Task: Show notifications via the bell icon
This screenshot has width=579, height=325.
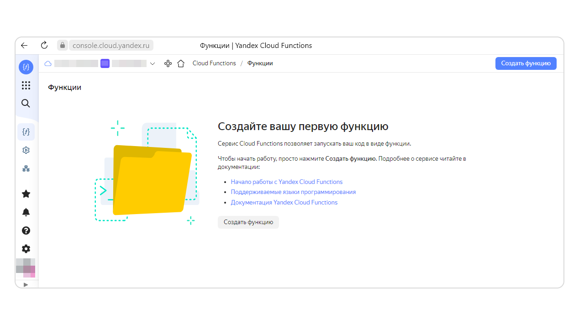Action: 26,212
